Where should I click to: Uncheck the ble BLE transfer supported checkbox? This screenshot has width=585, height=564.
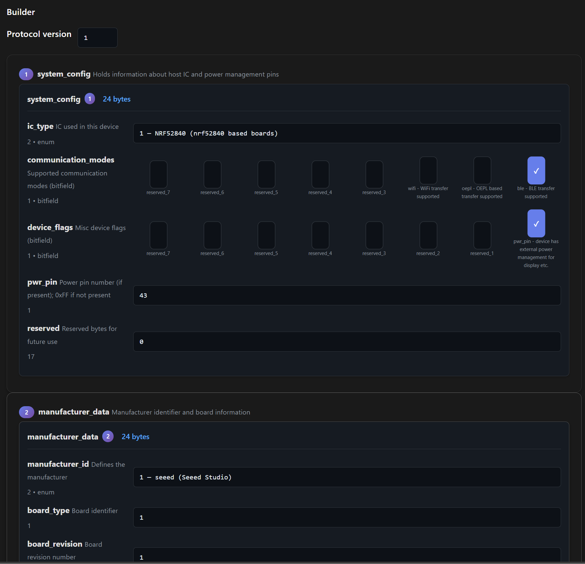[x=536, y=170]
